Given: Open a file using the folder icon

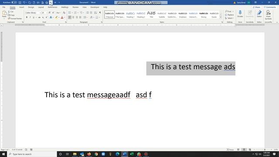Looking at the screenshot, I should (38, 3).
